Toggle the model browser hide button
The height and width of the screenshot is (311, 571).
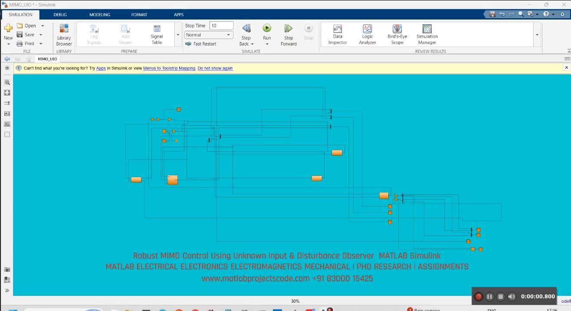point(7,68)
